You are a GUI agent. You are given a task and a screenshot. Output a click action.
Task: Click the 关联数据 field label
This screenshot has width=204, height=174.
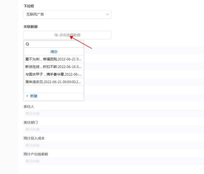[31, 27]
